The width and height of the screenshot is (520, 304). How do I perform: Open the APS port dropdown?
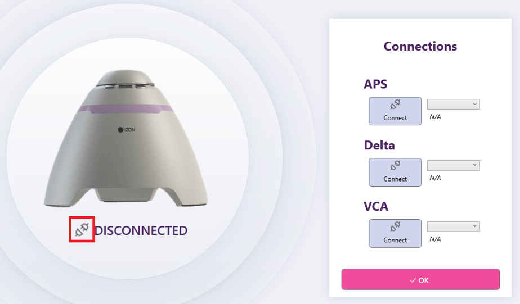coord(453,105)
